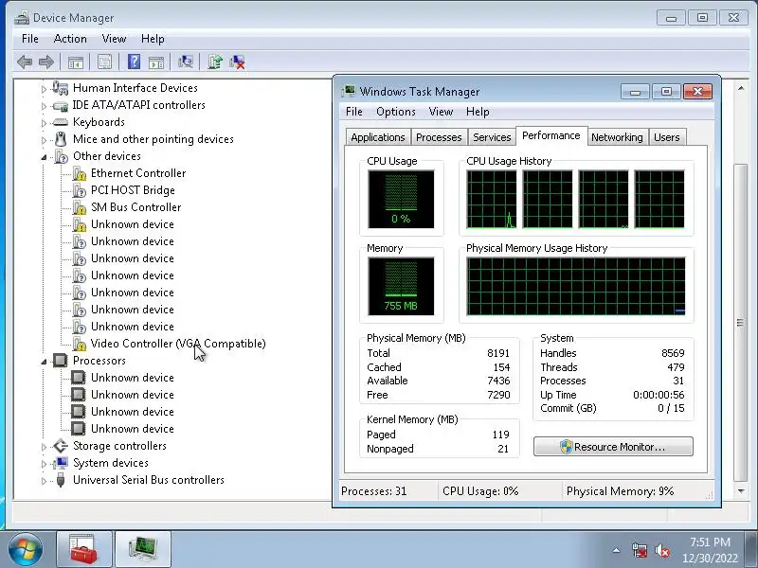Viewport: 758px width, 568px height.
Task: Collapse the Other devices node
Action: tap(44, 157)
